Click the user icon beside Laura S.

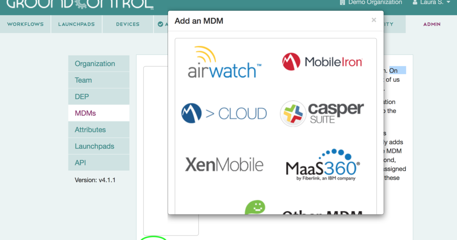[x=415, y=2]
